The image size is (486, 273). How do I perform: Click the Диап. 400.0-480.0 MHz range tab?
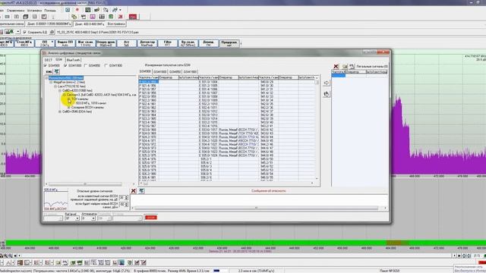90,24
